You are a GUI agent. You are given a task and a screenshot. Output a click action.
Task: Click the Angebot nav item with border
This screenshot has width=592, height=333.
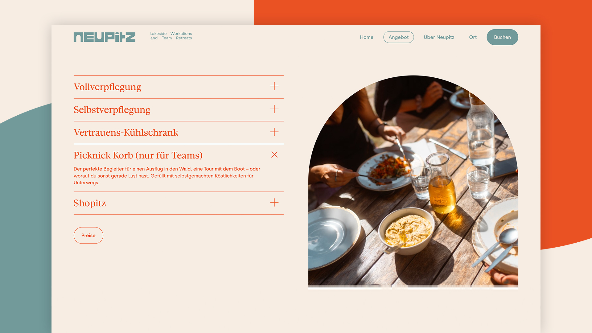click(398, 37)
